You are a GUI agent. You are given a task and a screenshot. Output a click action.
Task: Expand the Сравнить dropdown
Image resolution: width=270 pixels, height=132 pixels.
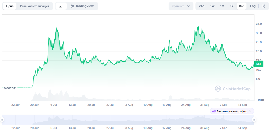click(x=181, y=6)
